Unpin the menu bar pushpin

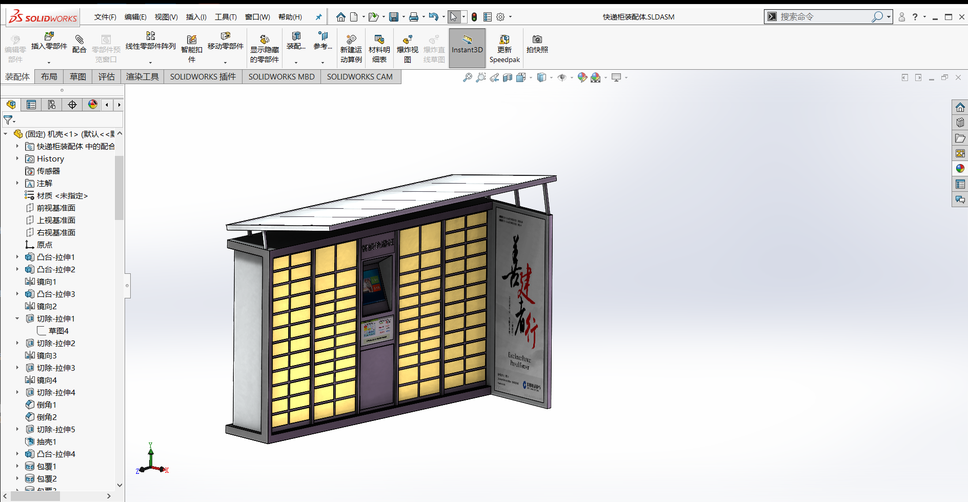coord(318,16)
